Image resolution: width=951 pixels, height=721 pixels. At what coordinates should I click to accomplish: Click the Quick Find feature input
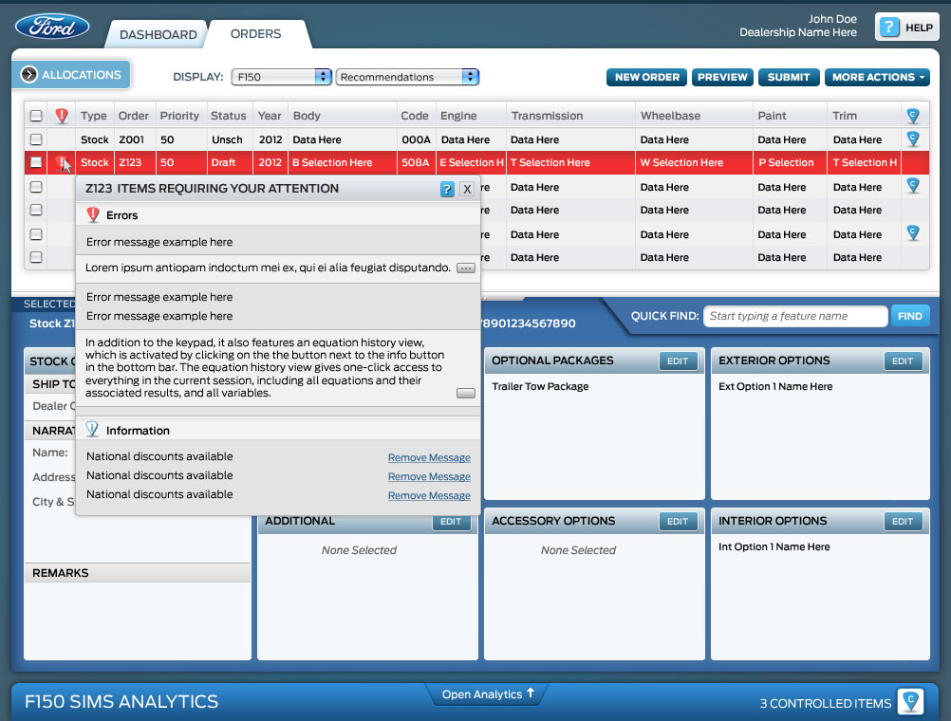click(x=794, y=316)
